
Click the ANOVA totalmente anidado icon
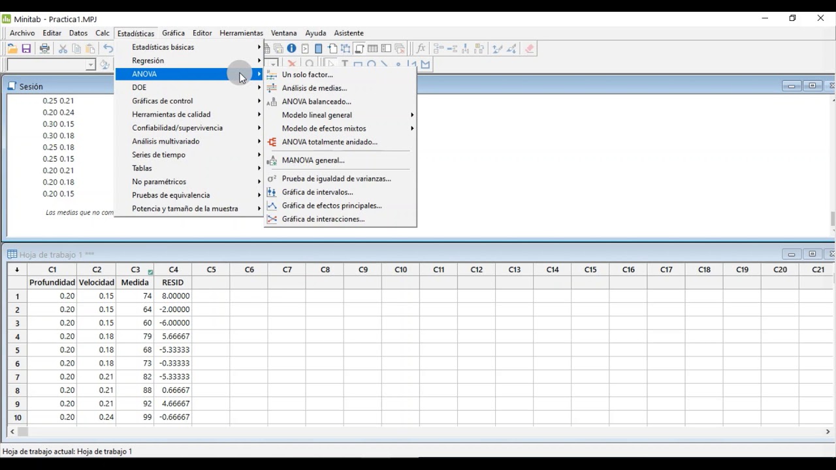tap(272, 142)
